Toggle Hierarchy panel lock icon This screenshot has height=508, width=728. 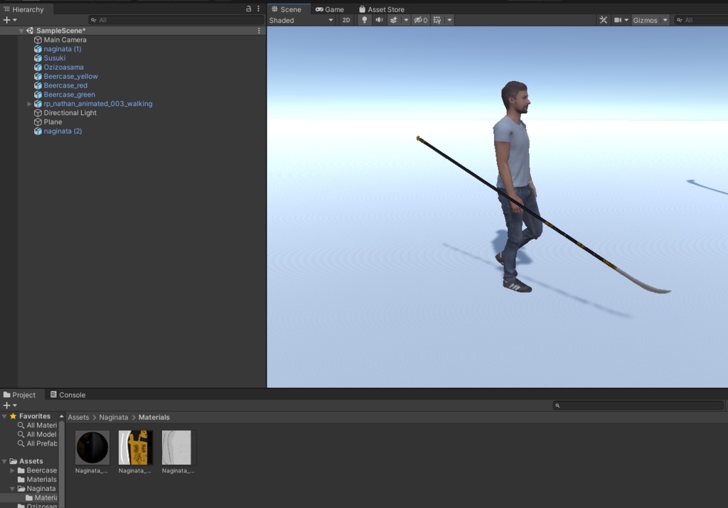pos(248,9)
